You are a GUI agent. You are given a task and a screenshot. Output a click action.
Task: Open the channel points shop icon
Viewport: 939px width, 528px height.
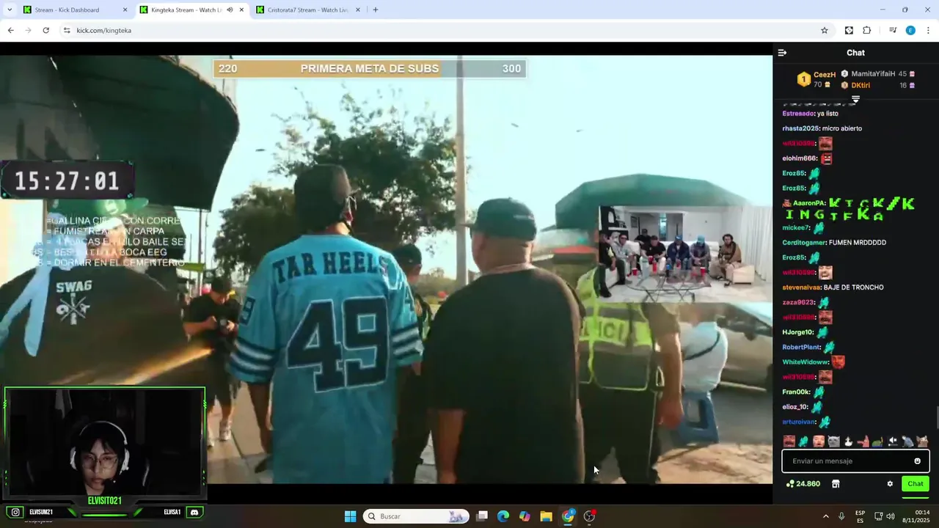click(x=836, y=484)
